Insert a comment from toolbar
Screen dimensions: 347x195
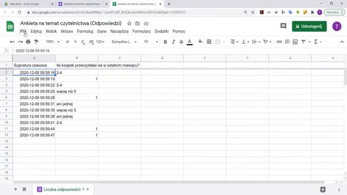coord(287,42)
